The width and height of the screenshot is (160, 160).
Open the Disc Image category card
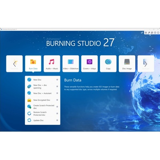[127, 64]
